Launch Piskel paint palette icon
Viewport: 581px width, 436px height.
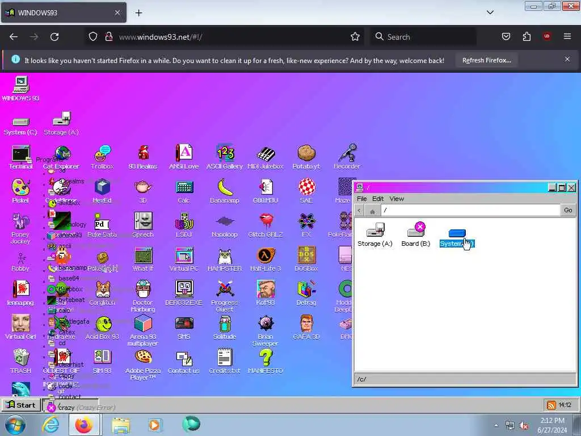coord(21,191)
